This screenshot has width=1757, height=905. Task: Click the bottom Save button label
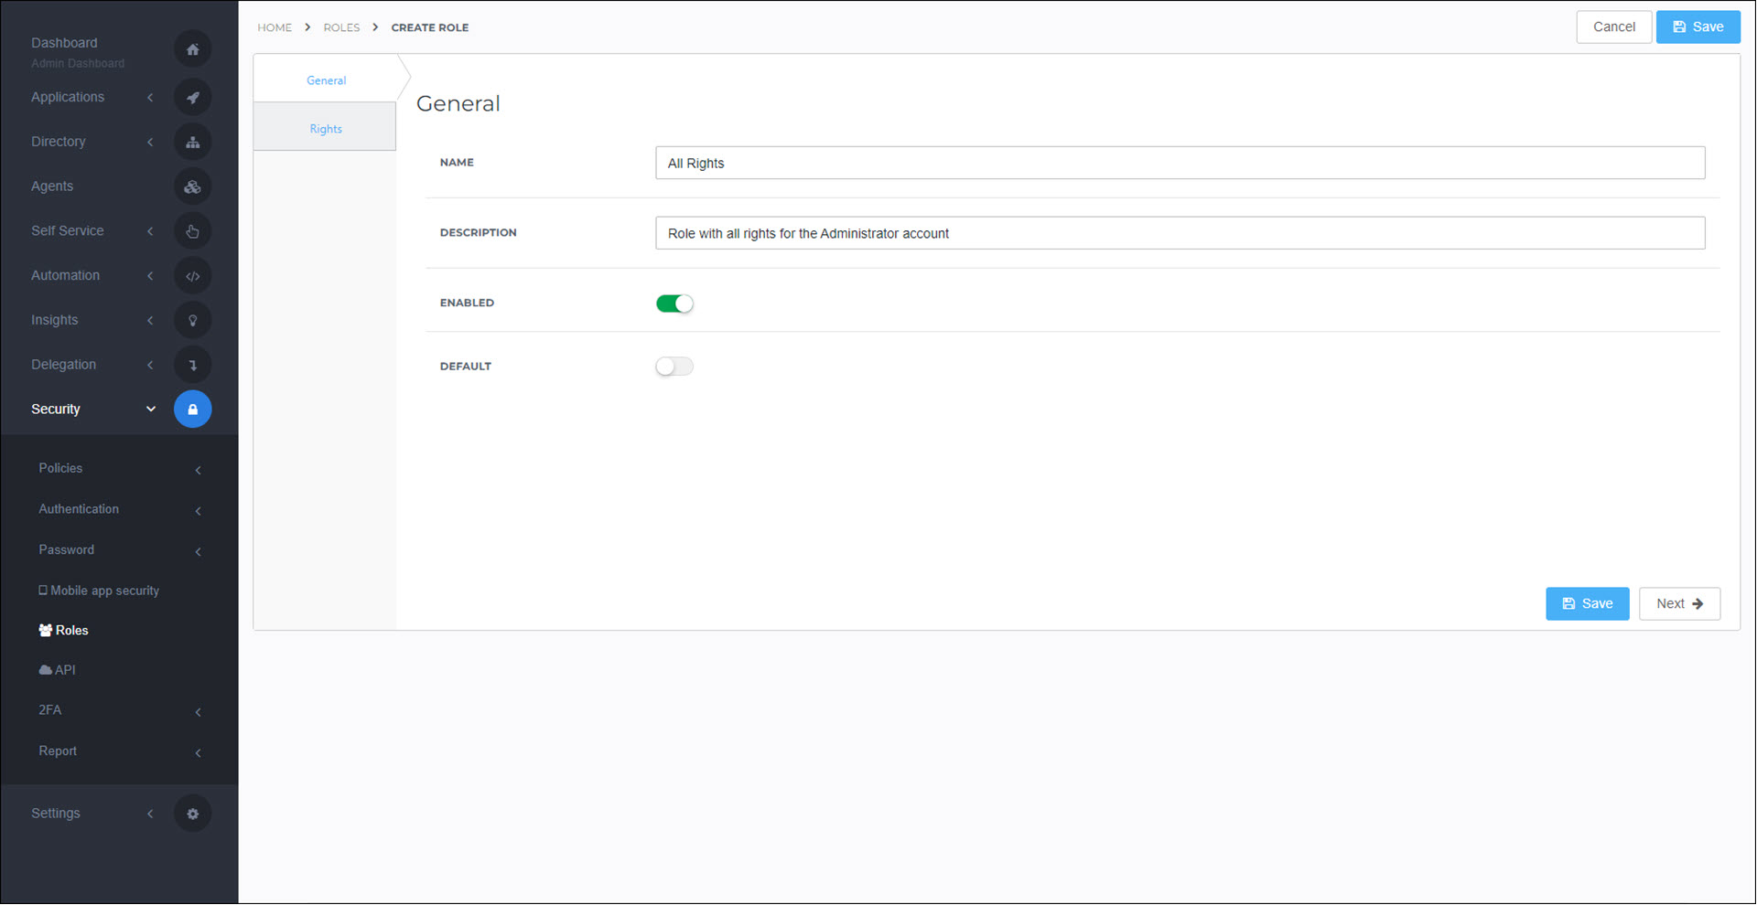pos(1597,604)
